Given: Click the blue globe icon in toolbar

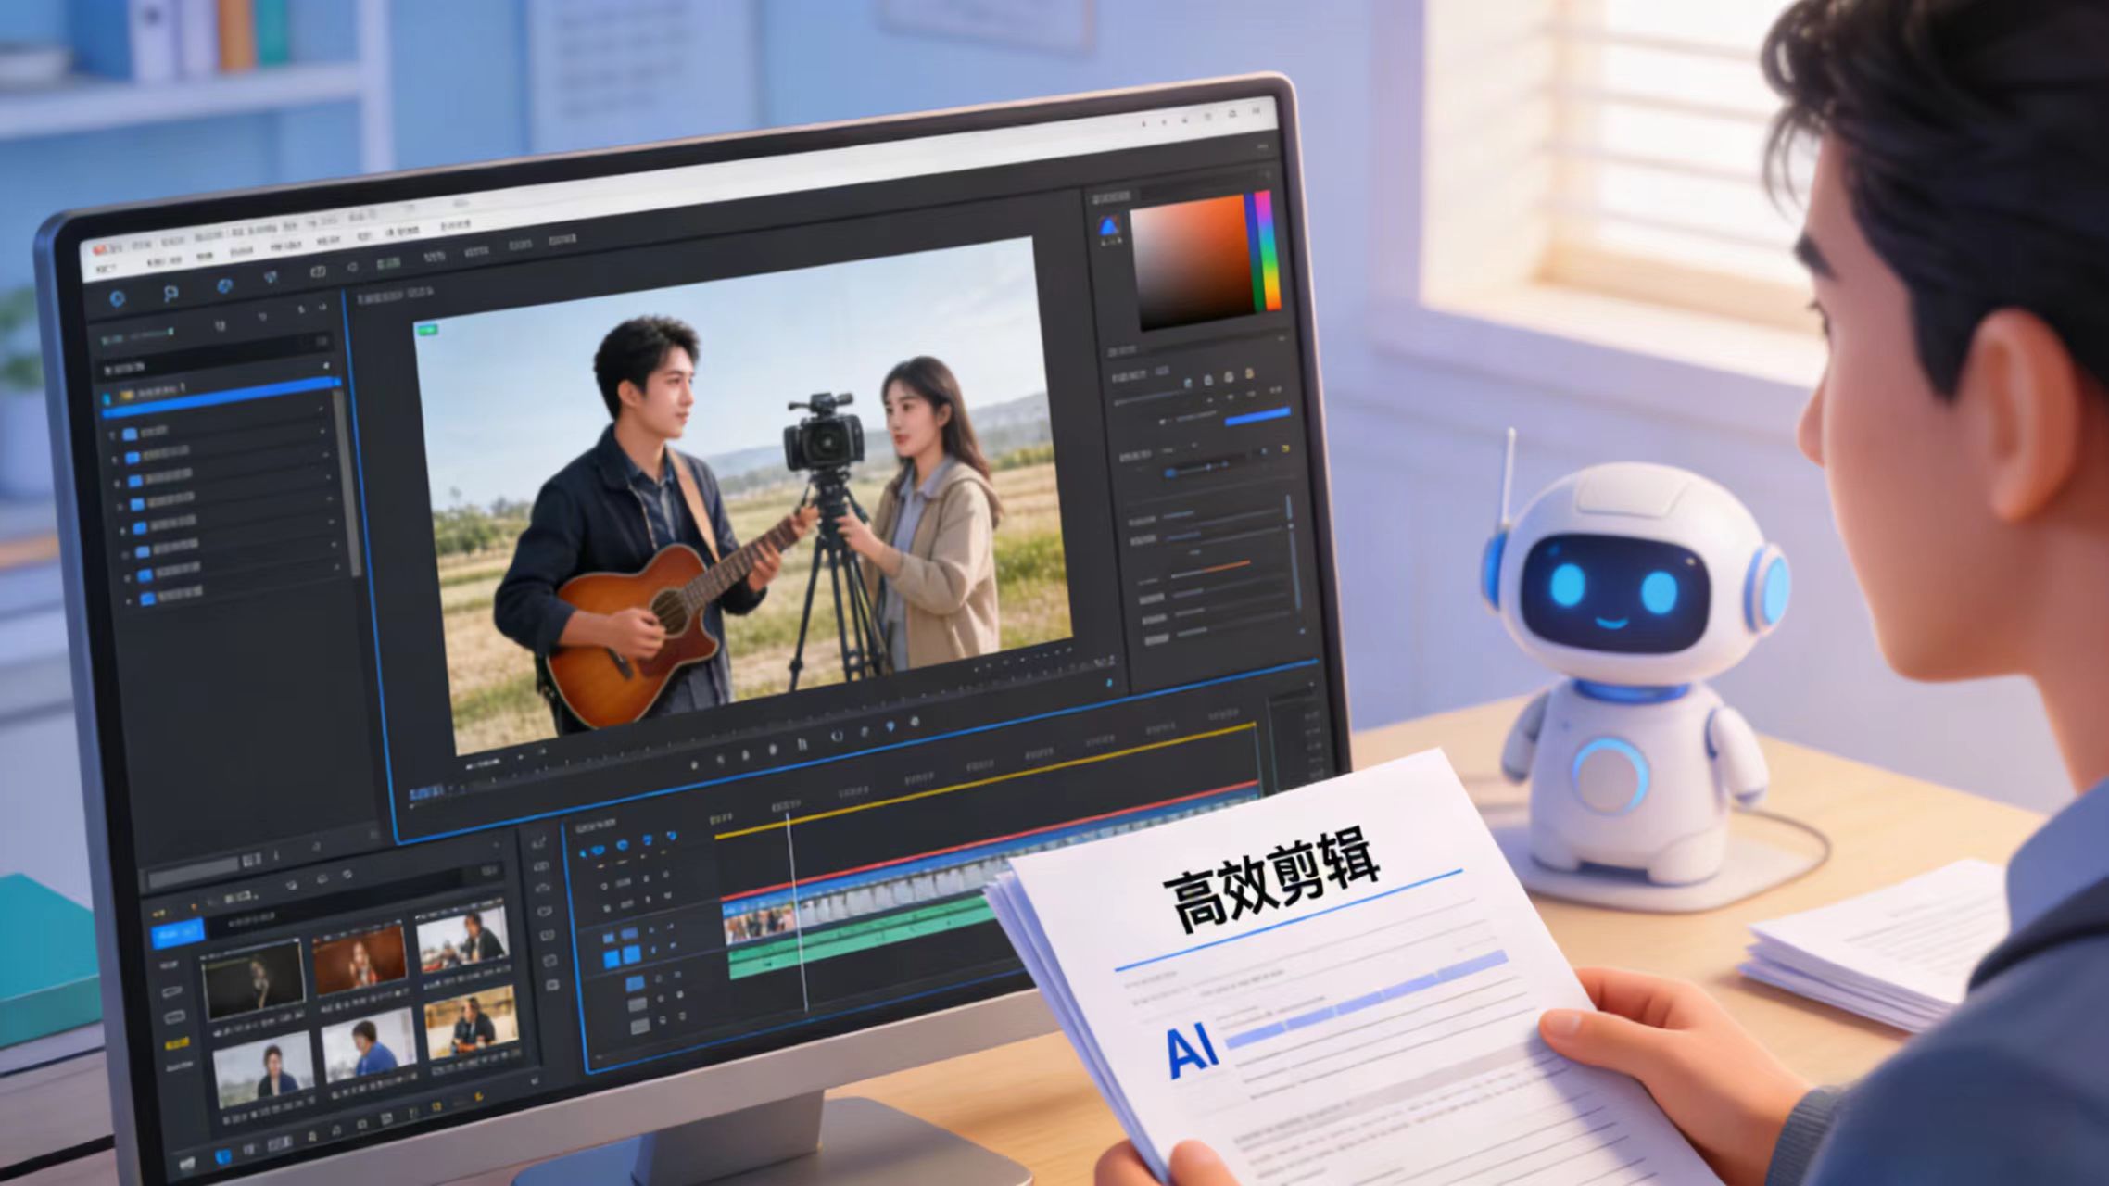Looking at the screenshot, I should (x=224, y=286).
